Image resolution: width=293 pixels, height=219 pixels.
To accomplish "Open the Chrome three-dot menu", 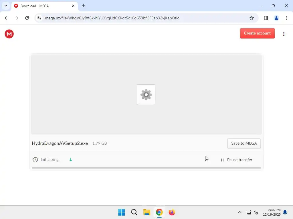I will coord(286,18).
